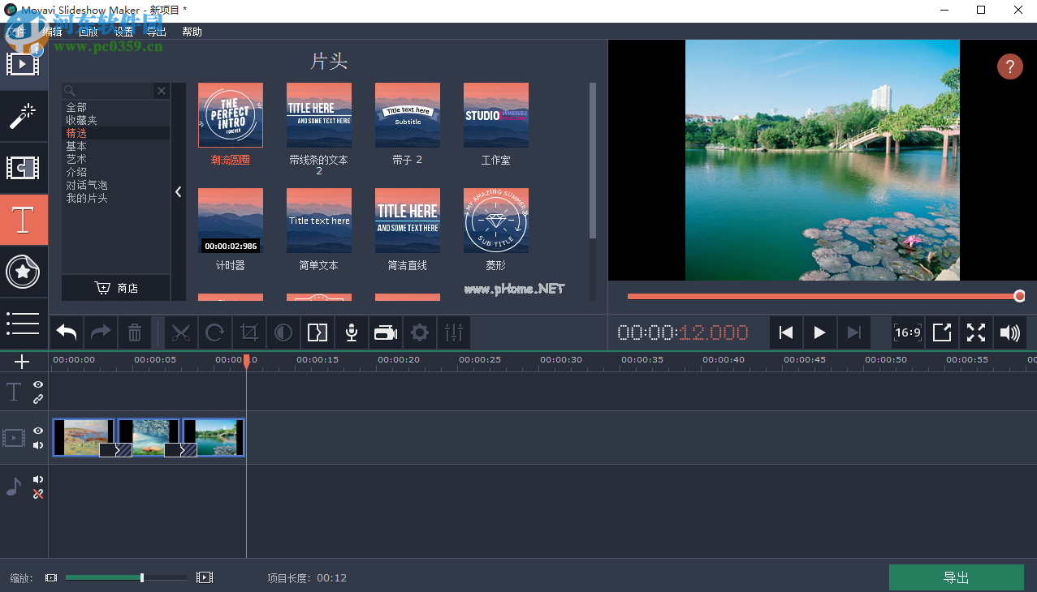1037x592 pixels.
Task: Select the 简单文本 title template
Action: point(318,221)
